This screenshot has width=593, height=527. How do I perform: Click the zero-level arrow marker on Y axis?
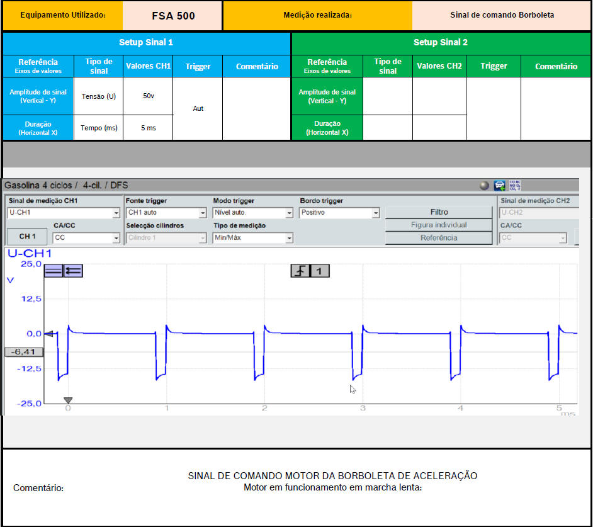pyautogui.click(x=48, y=334)
